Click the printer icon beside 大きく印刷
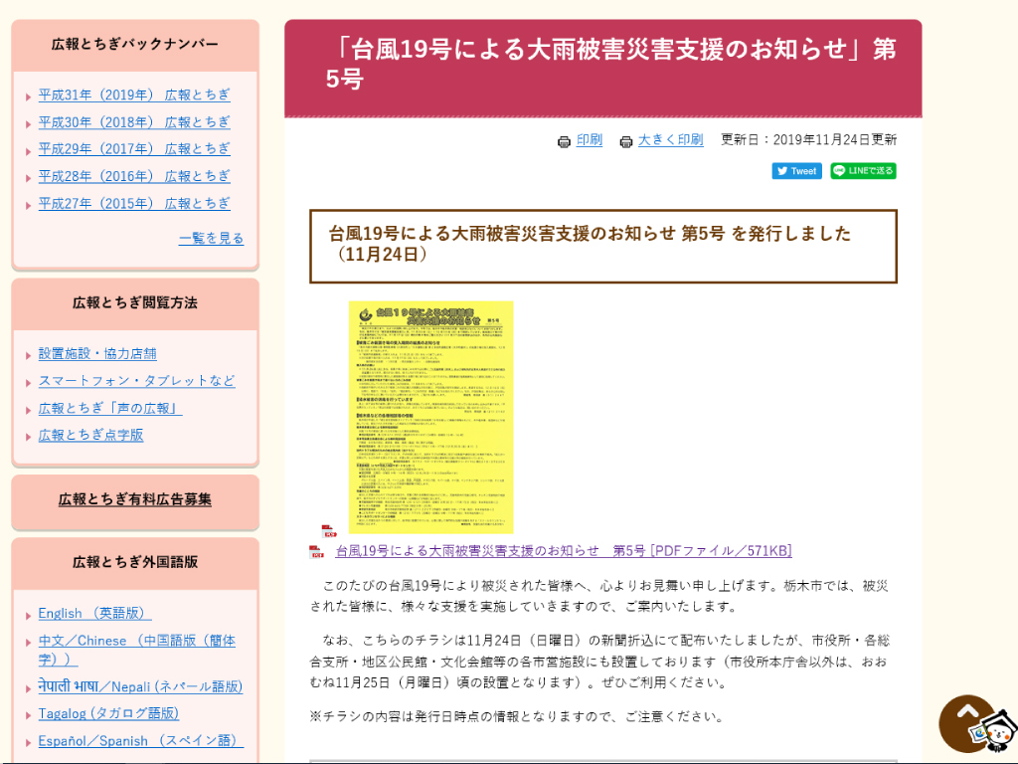This screenshot has height=764, width=1018. pyautogui.click(x=626, y=141)
